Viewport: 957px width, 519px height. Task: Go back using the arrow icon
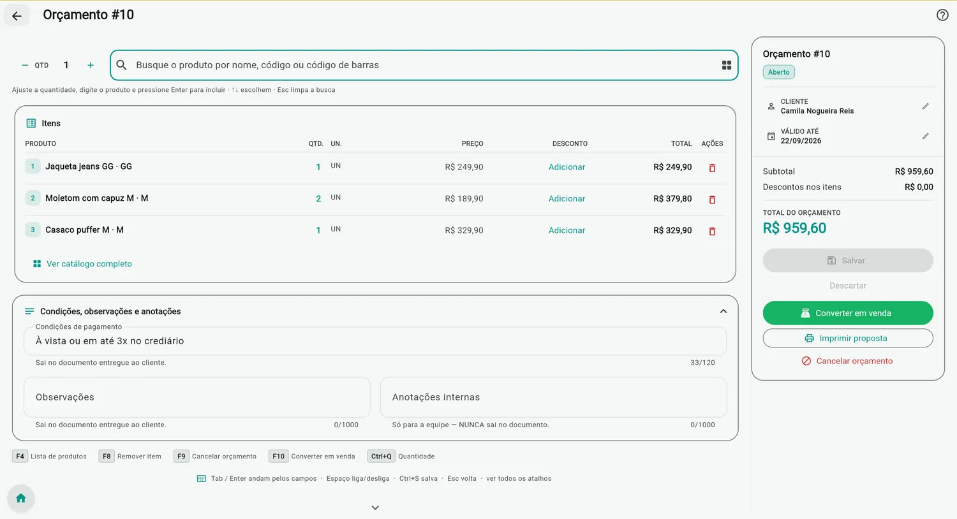click(17, 16)
